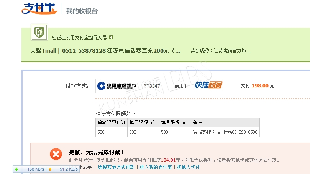Viewport: 310px width, 174px height.
Task: Click the 158 KB/s download speed
Action: click(36, 169)
